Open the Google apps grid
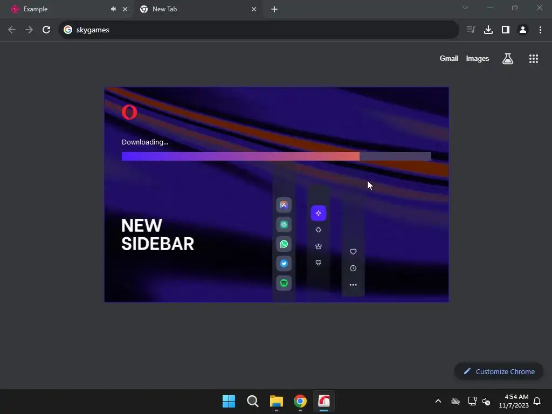The width and height of the screenshot is (552, 414). [x=534, y=59]
